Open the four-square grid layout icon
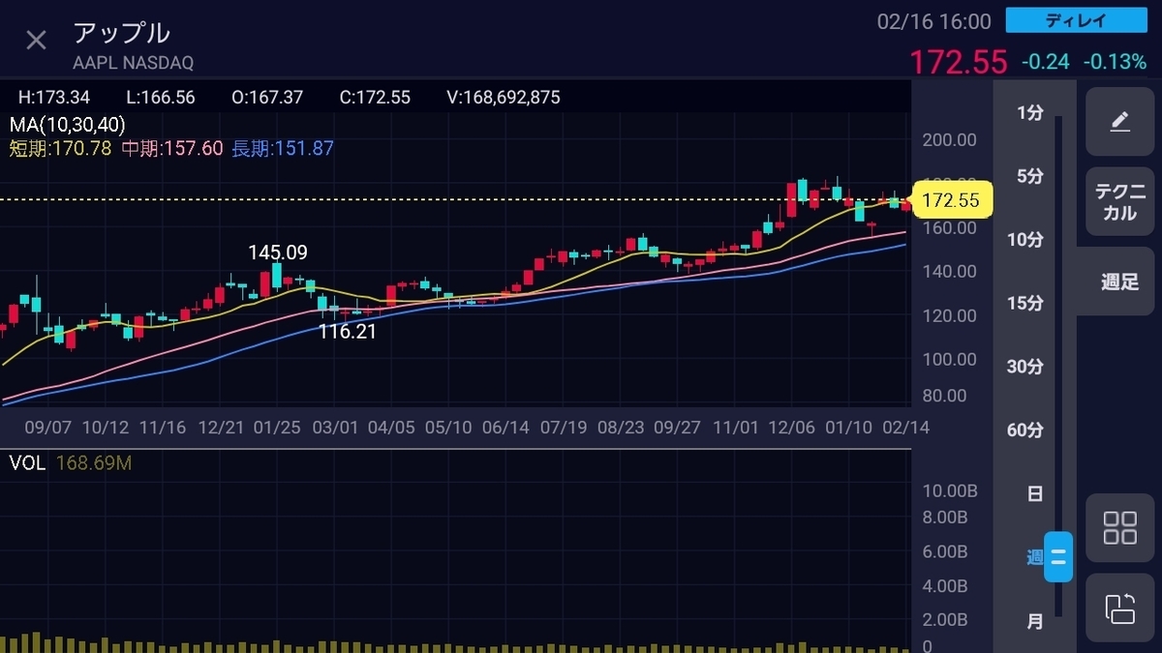This screenshot has height=653, width=1162. (x=1119, y=528)
